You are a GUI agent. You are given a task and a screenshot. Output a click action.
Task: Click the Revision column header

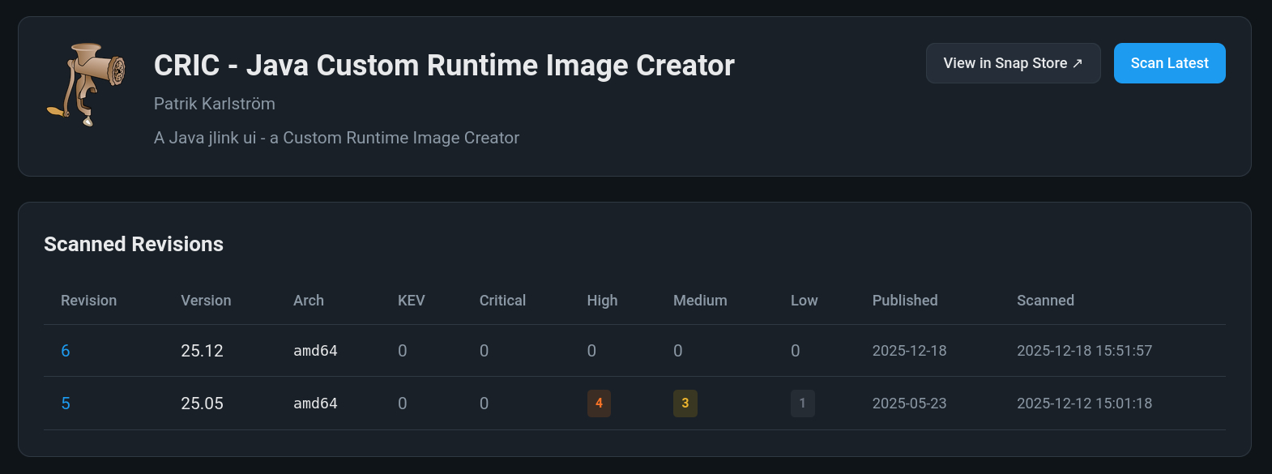88,301
